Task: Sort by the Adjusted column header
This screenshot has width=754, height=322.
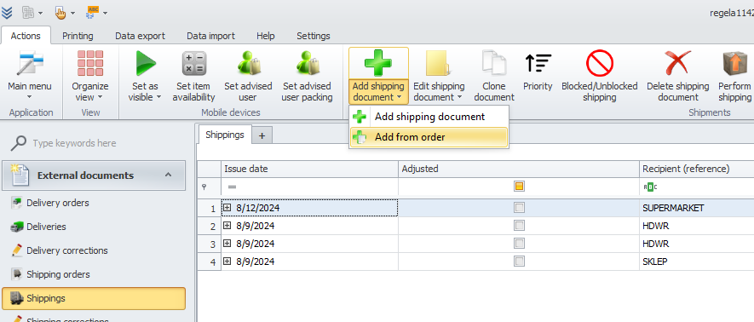Action: [518, 169]
